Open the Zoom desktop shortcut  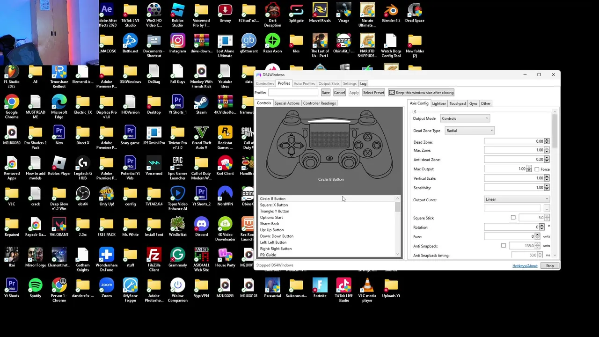point(107,289)
